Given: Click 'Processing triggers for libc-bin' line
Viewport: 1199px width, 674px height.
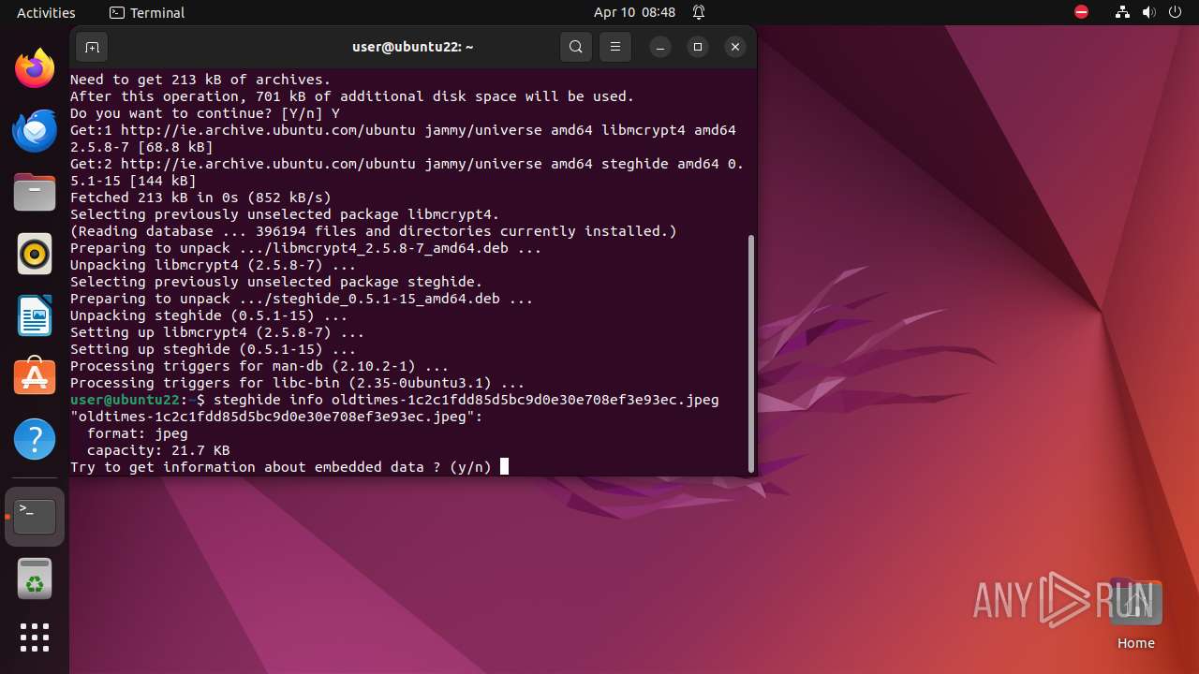Looking at the screenshot, I should pos(298,383).
